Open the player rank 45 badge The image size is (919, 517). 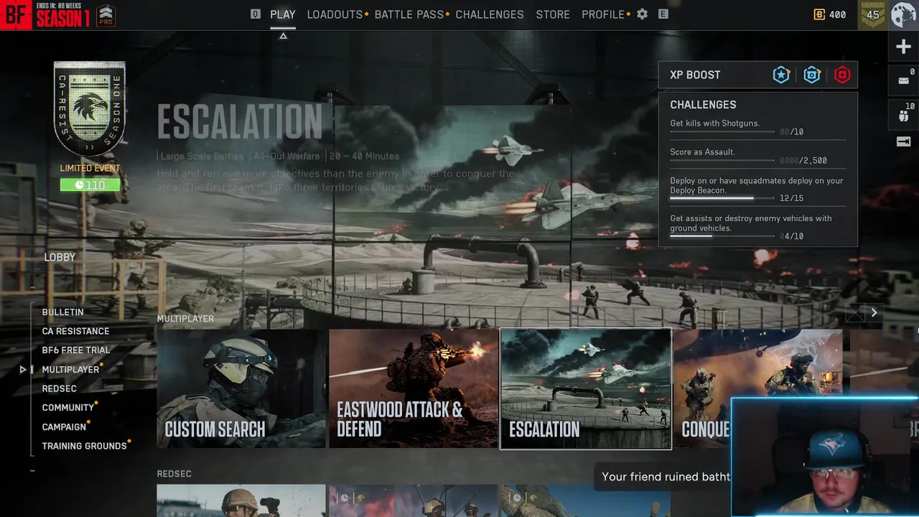click(x=873, y=14)
